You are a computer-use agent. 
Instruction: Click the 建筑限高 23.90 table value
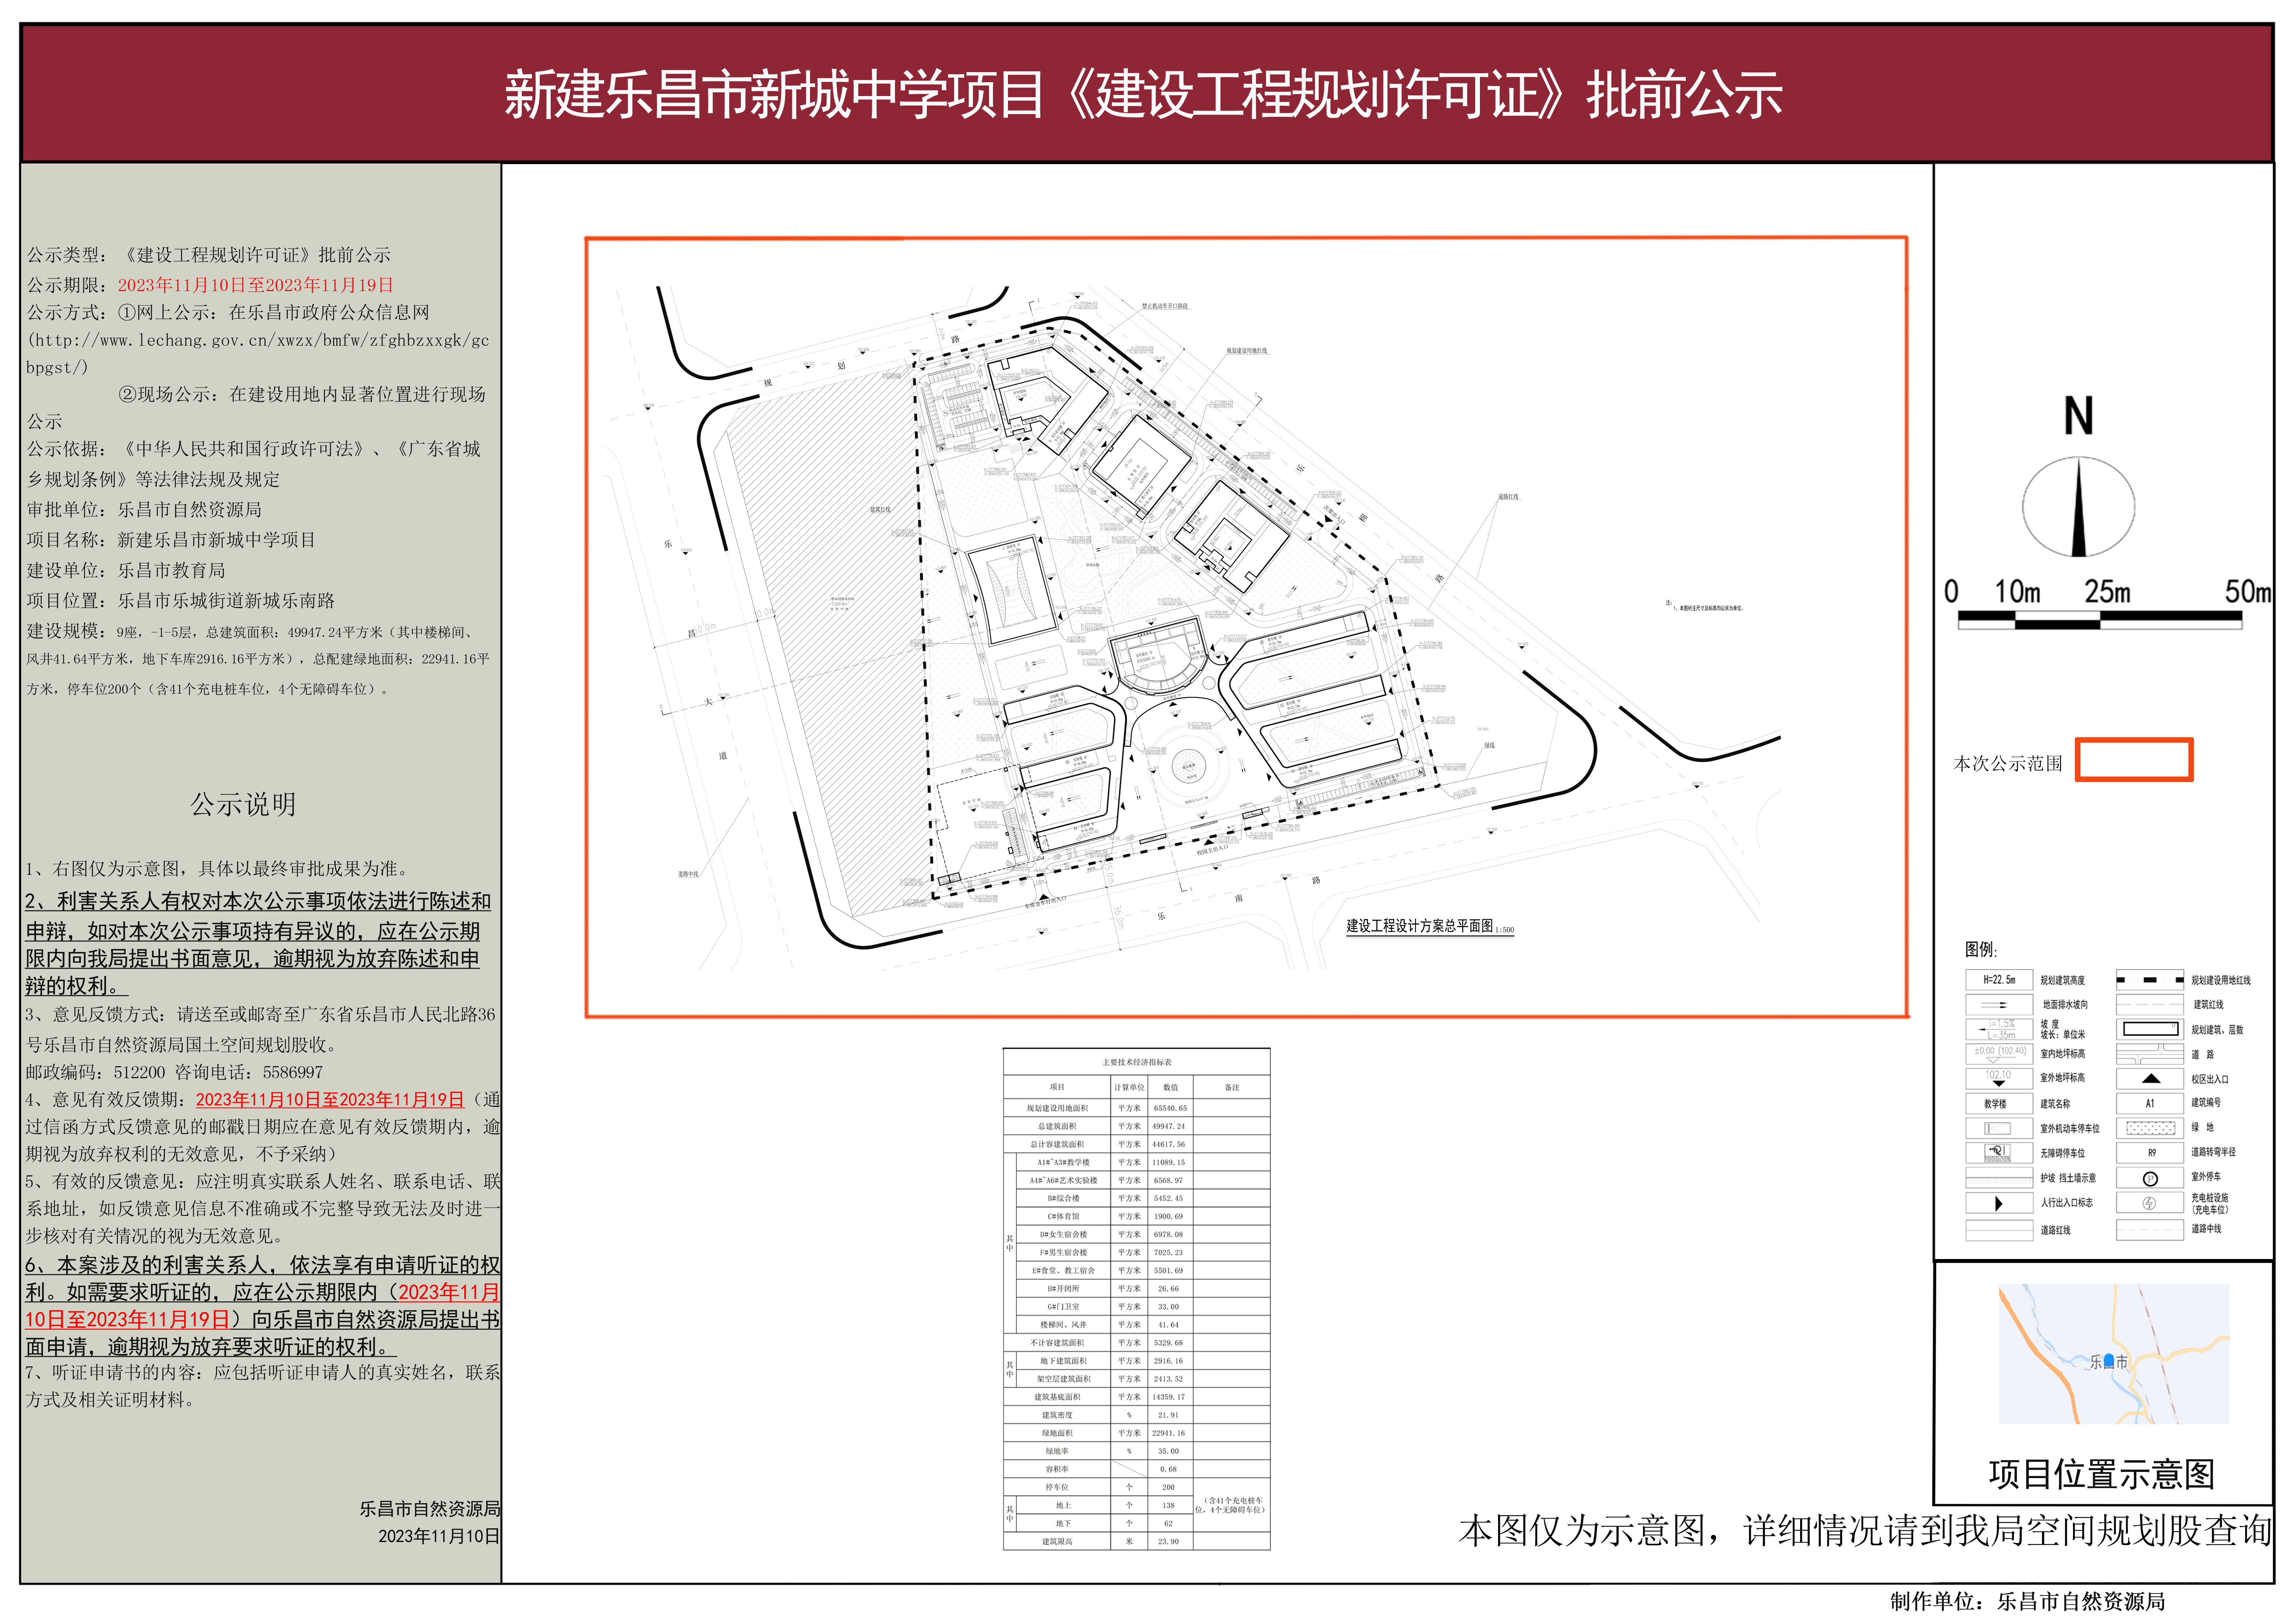[x=1168, y=1541]
